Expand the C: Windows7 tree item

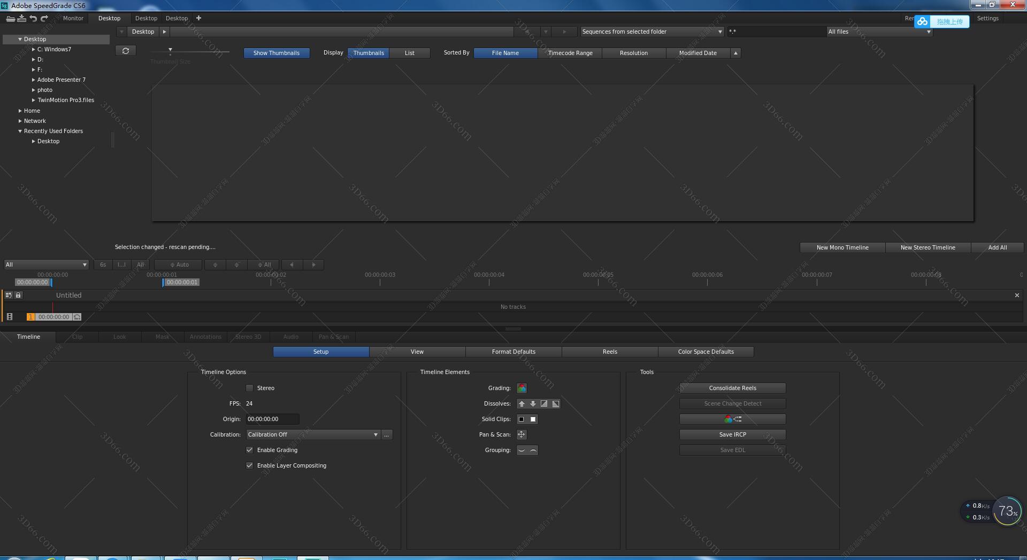coord(33,49)
